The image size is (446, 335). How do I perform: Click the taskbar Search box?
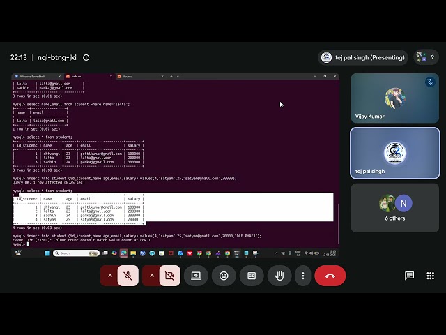pyautogui.click(x=76, y=253)
